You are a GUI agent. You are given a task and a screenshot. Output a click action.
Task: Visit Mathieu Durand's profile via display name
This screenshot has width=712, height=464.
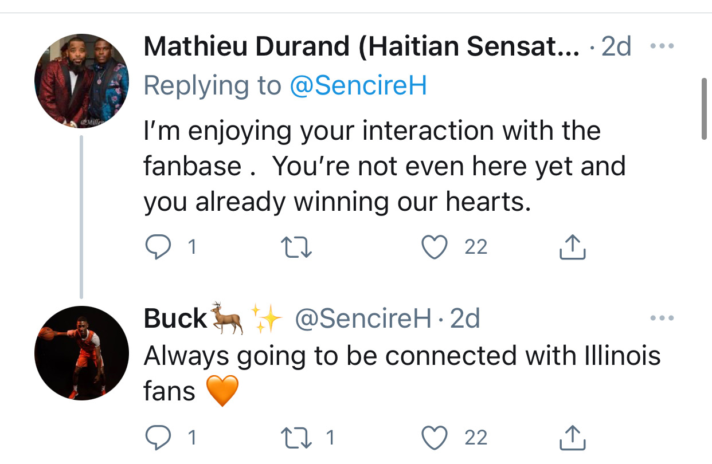[361, 46]
